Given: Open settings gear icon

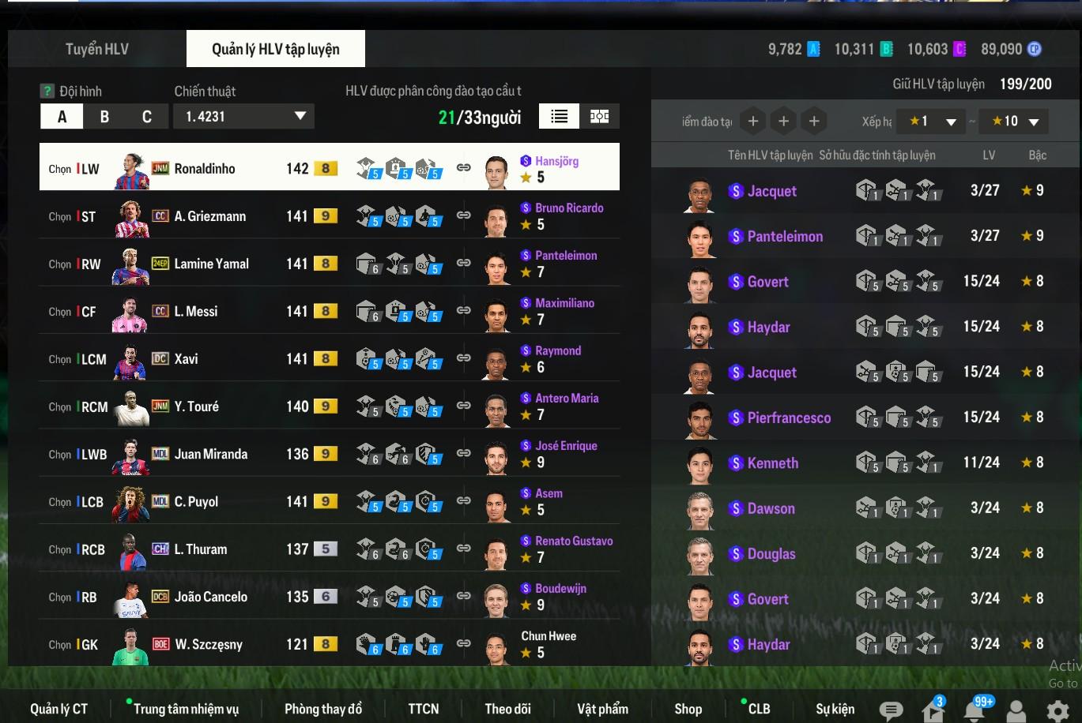Looking at the screenshot, I should click(x=1057, y=710).
